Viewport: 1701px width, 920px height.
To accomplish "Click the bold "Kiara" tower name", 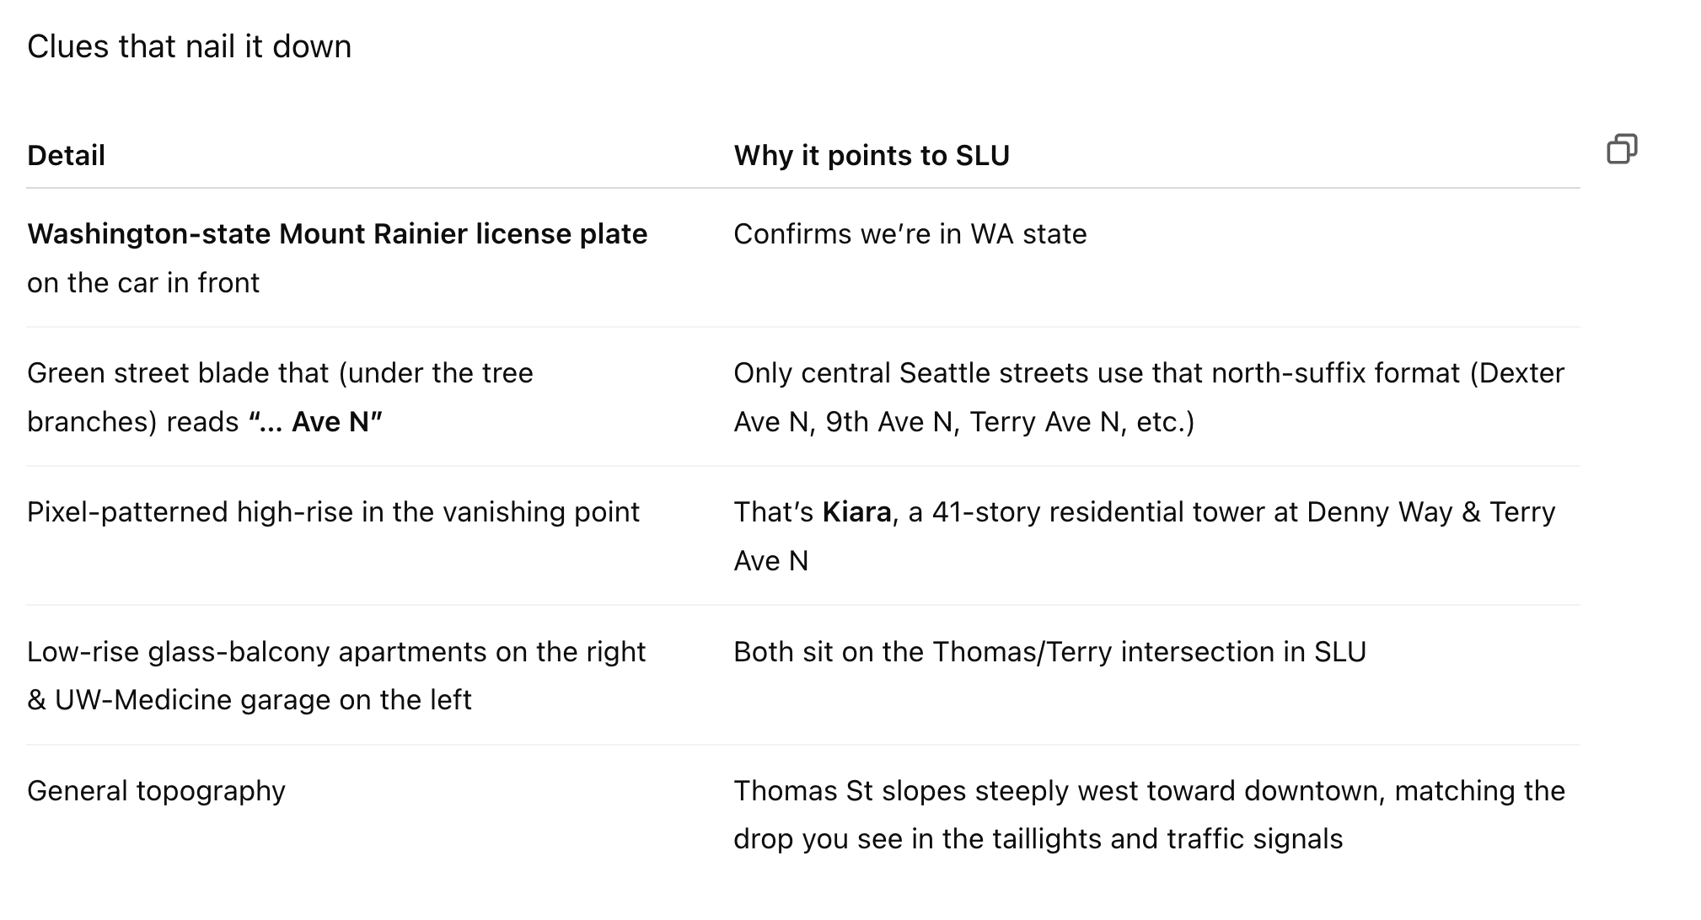I will tap(856, 512).
